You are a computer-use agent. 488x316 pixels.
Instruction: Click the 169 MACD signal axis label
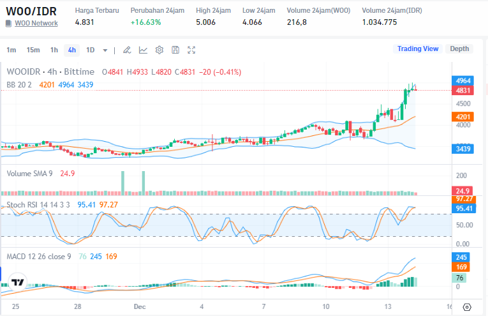[461, 267]
